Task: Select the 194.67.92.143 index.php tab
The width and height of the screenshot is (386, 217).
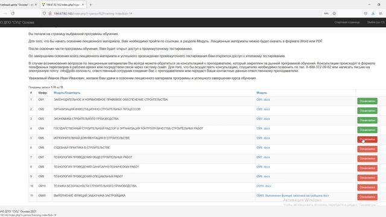Action: [63, 5]
